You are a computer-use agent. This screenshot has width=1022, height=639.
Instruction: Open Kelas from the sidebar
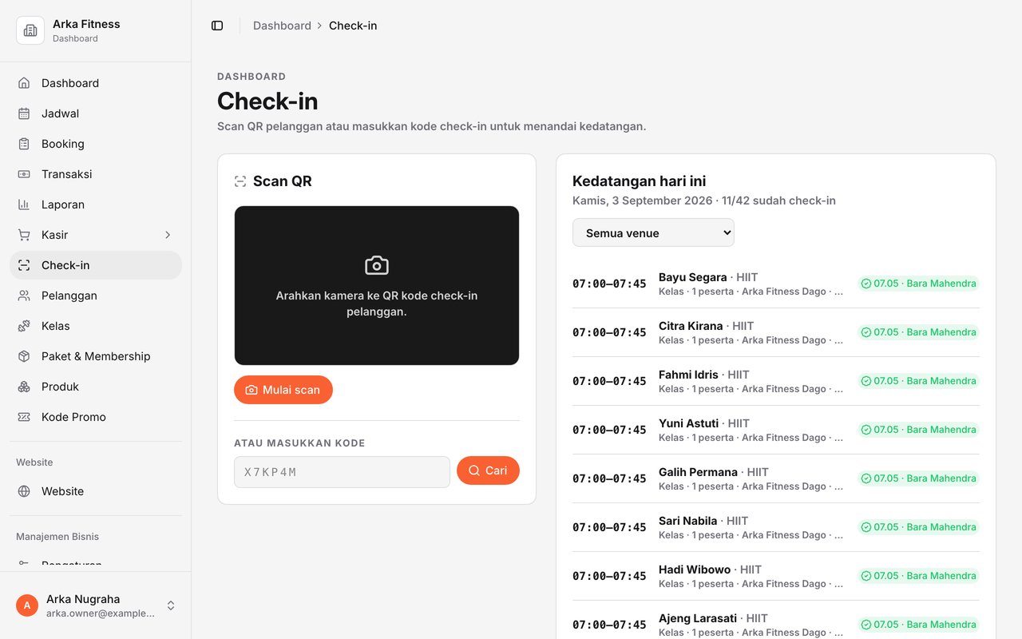click(x=96, y=326)
